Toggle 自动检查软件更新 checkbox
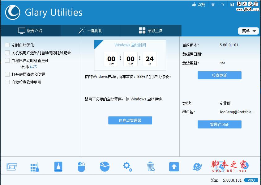 (x=7, y=82)
